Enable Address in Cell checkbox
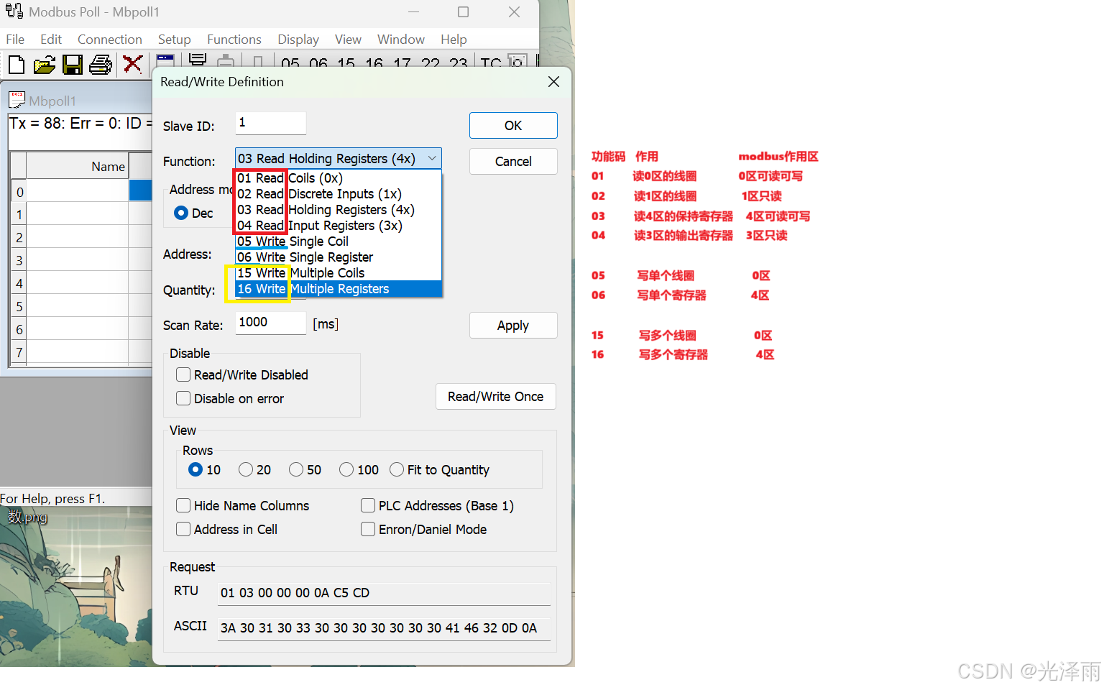The height and width of the screenshot is (690, 1104). (183, 529)
